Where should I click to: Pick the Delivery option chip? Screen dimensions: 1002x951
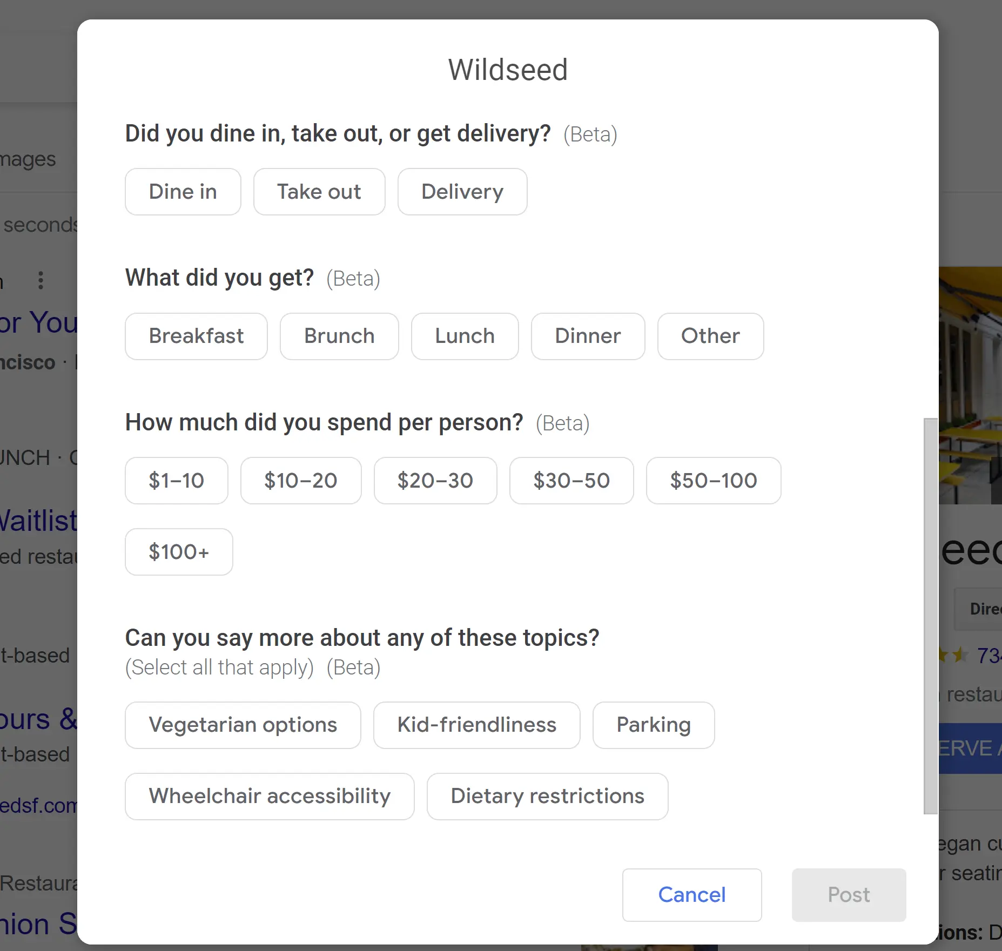pos(462,192)
